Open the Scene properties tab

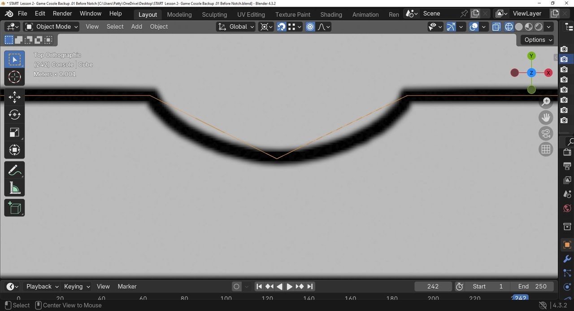[x=567, y=194]
